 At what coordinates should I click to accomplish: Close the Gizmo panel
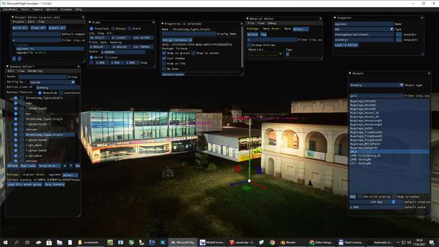pyautogui.click(x=153, y=22)
